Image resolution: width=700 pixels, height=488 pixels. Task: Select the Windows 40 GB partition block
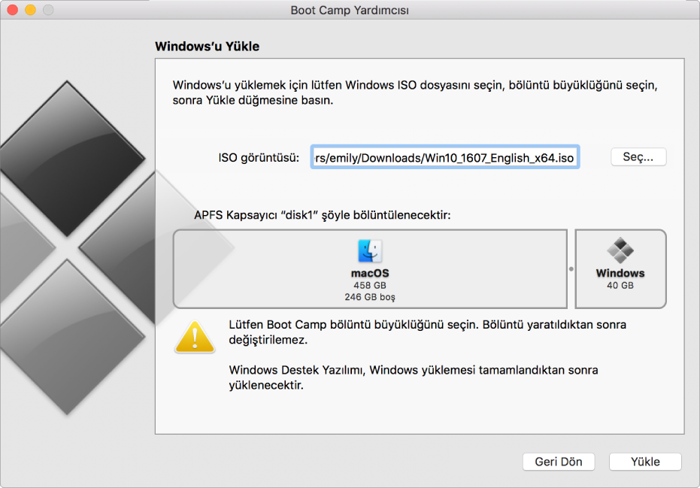620,268
